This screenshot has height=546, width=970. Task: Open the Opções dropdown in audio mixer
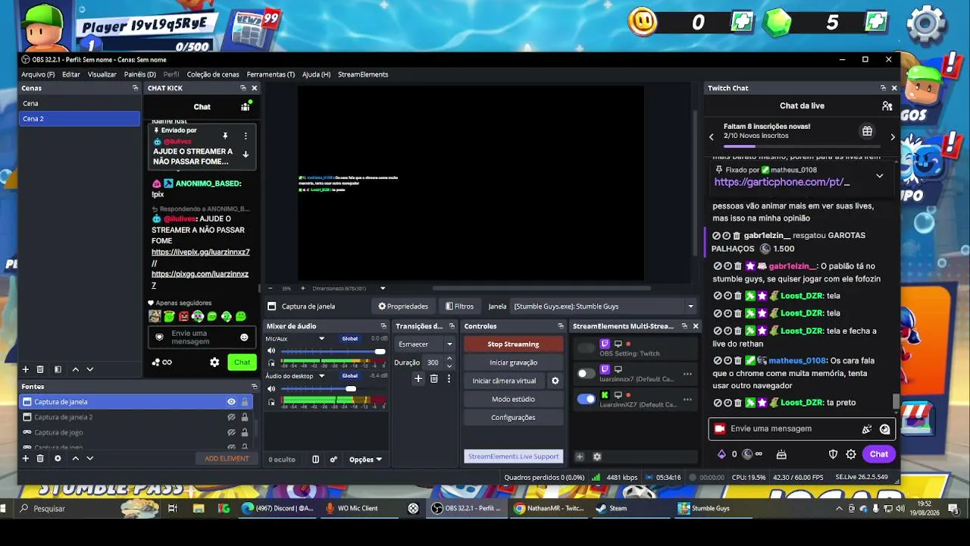click(365, 460)
